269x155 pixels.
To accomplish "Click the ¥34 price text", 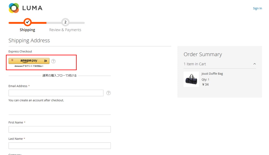I will coord(205,85).
